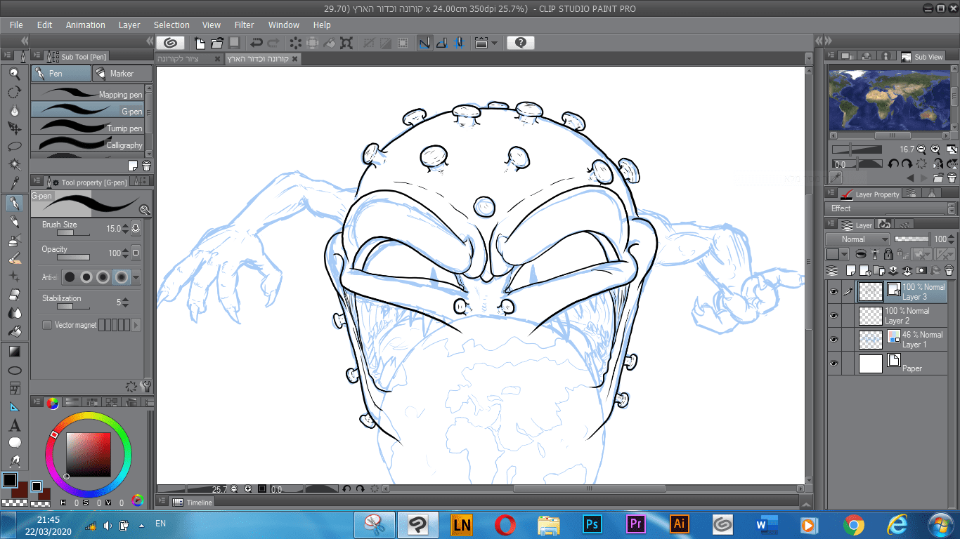
Task: Enable the Vector magnet checkbox
Action: [x=47, y=325]
